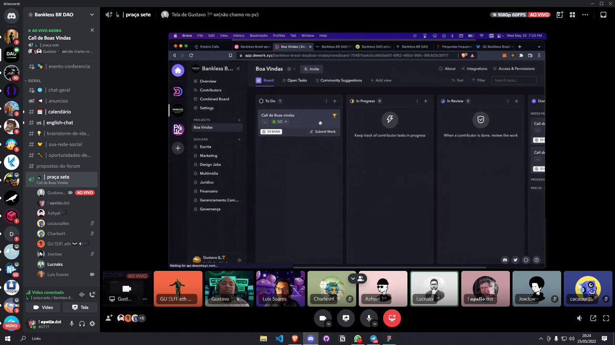
Task: Open stream quality 1080p 60FPS badge
Action: [x=508, y=15]
